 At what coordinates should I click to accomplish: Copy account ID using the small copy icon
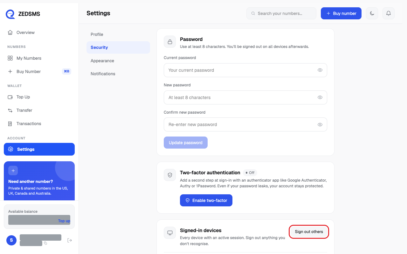coord(45,243)
